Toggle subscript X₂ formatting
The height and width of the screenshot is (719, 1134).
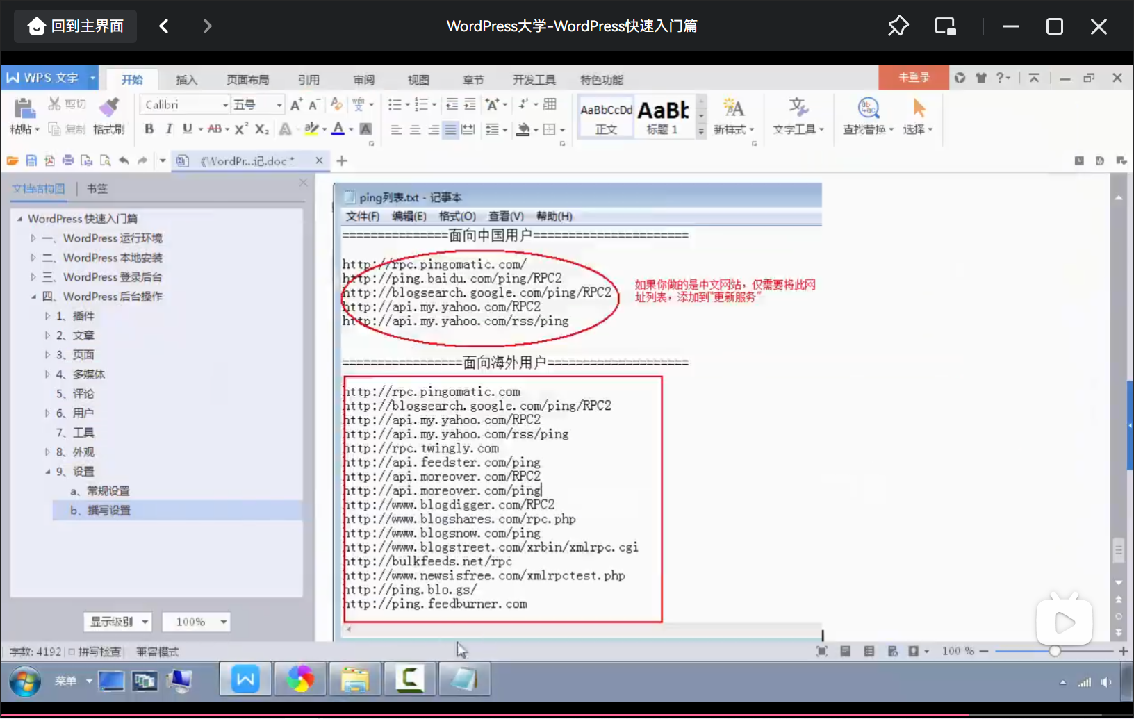(x=261, y=129)
